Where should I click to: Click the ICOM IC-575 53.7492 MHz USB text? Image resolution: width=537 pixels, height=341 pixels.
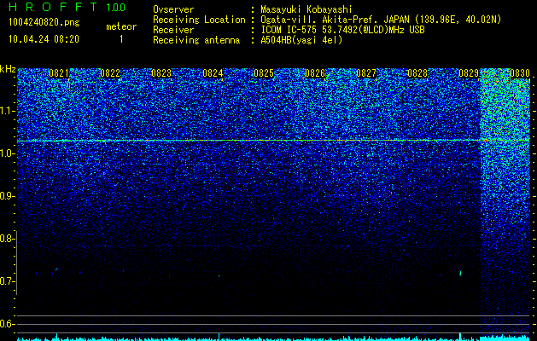[342, 30]
